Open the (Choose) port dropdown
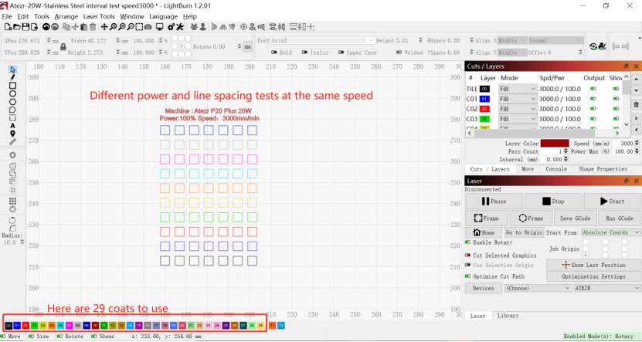 pos(538,288)
